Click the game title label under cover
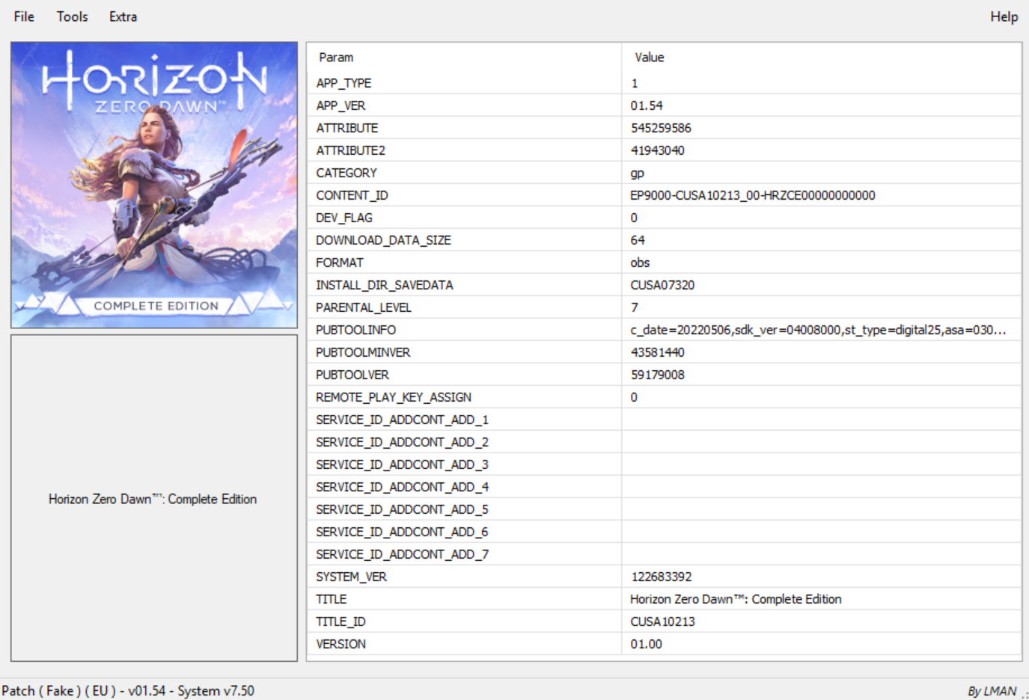1029x700 pixels. pyautogui.click(x=153, y=499)
